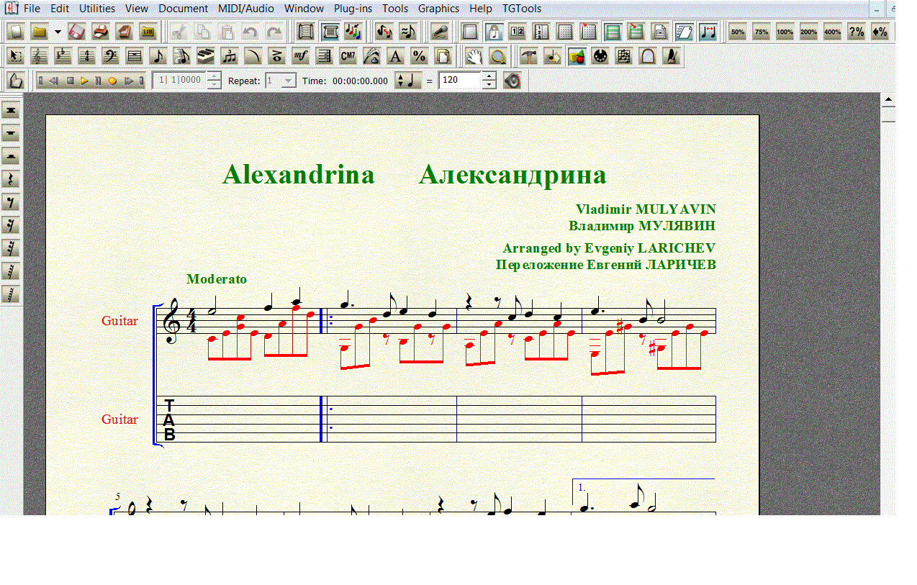Choose the Tuplet tool
The image size is (917, 585).
click(229, 56)
